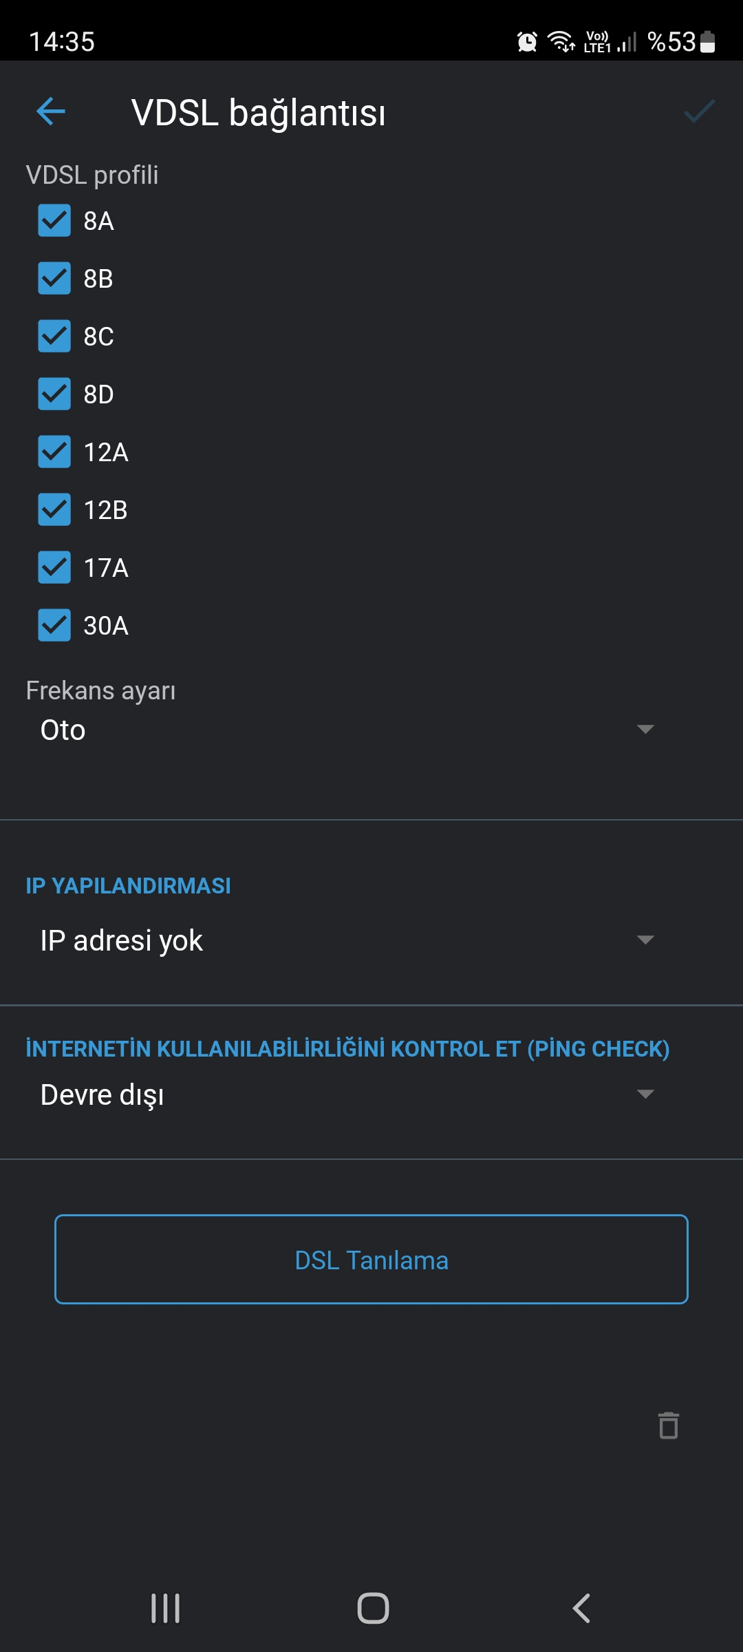This screenshot has width=743, height=1652.
Task: Tap the DSL Tanılama button
Action: click(371, 1260)
